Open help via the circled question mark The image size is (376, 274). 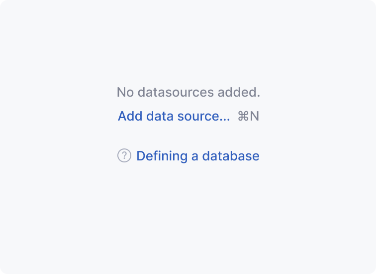[124, 156]
